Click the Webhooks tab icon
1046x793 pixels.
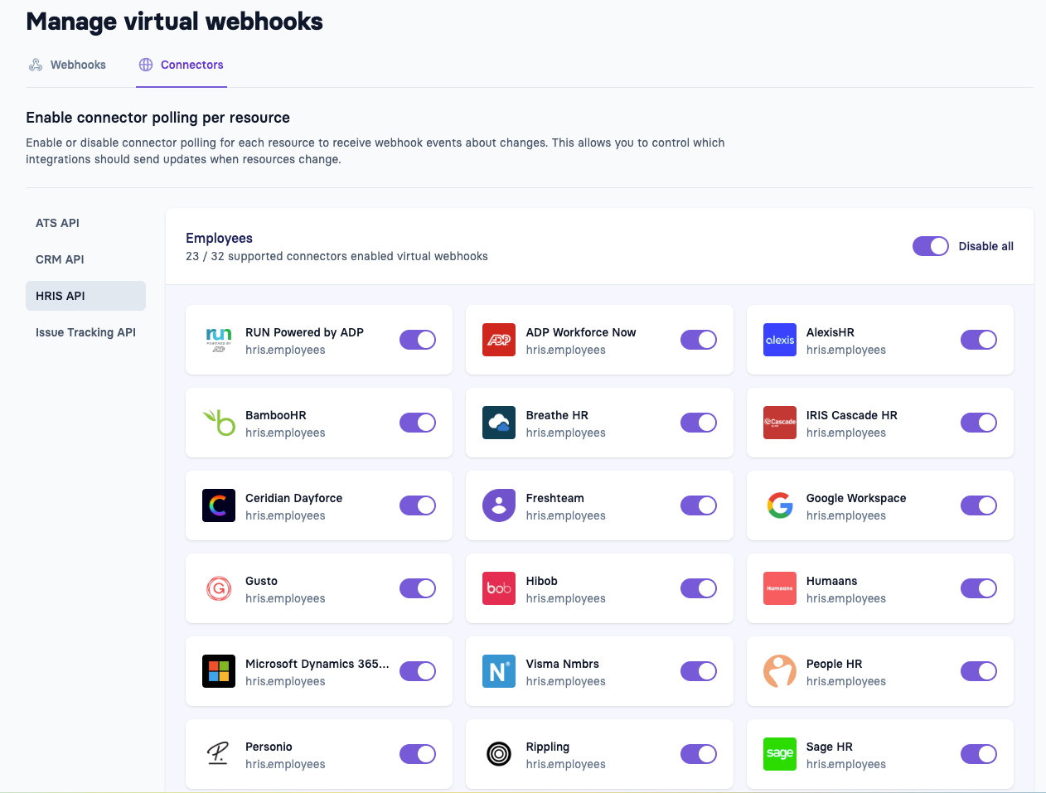coord(36,65)
